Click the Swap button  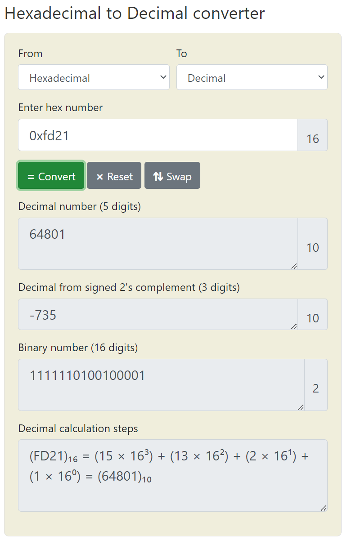pos(172,176)
